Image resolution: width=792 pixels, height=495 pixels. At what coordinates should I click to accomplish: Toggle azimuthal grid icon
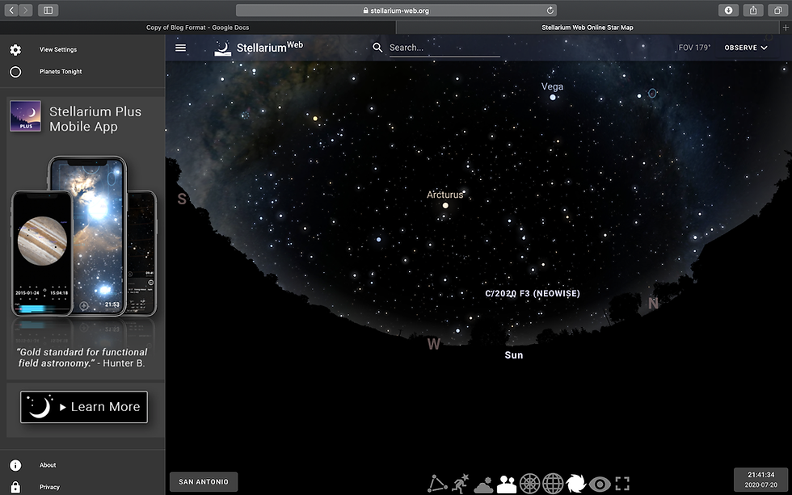[529, 484]
